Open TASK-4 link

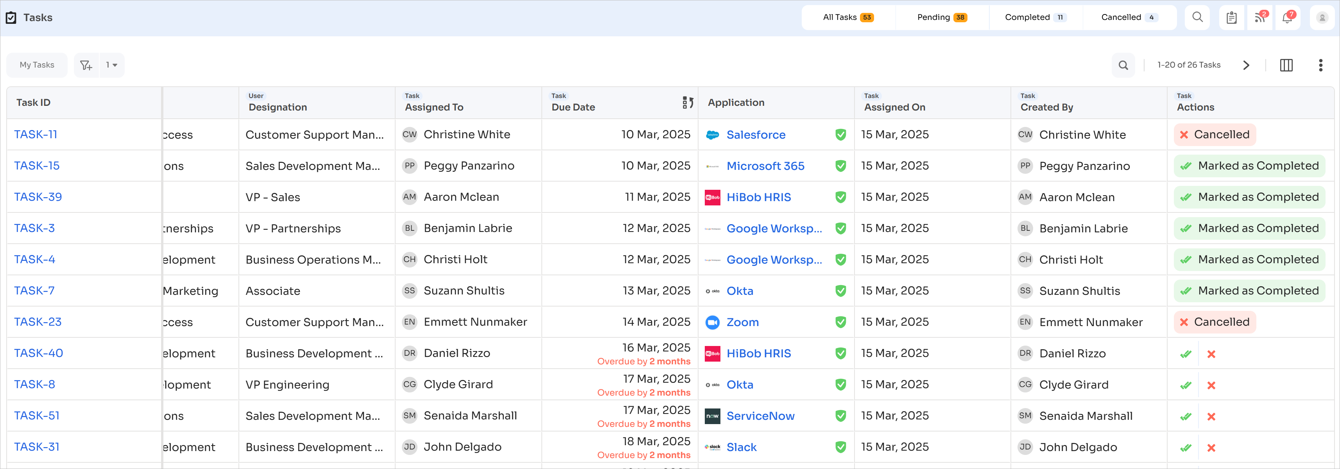[x=34, y=259]
